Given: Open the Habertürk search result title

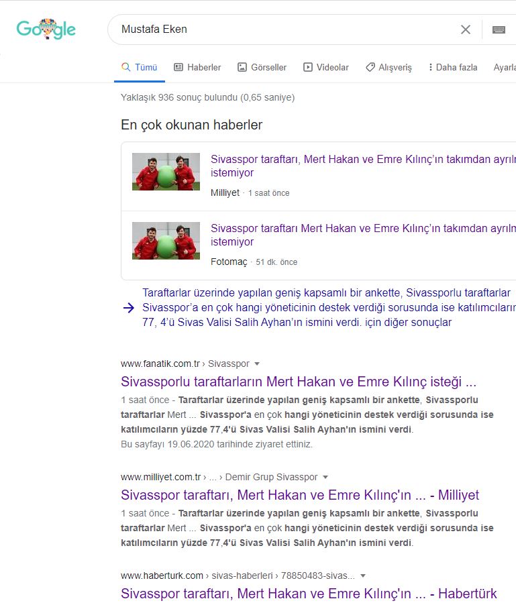Looking at the screenshot, I should [309, 594].
